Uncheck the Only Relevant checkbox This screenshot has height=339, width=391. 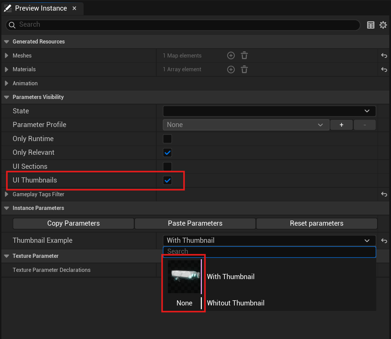[167, 153]
